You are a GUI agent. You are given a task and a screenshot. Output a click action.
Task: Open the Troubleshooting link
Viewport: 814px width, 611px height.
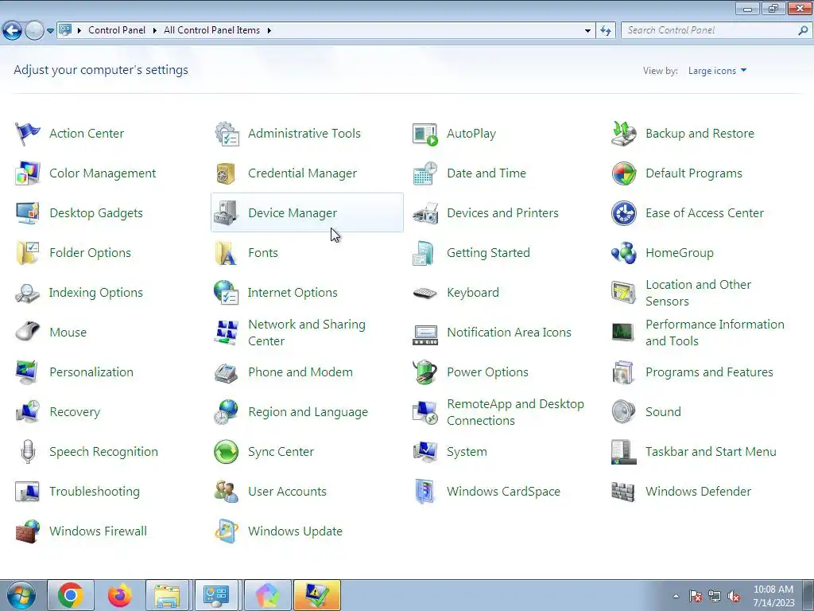[95, 492]
